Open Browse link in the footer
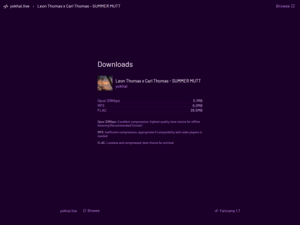 pos(91,211)
